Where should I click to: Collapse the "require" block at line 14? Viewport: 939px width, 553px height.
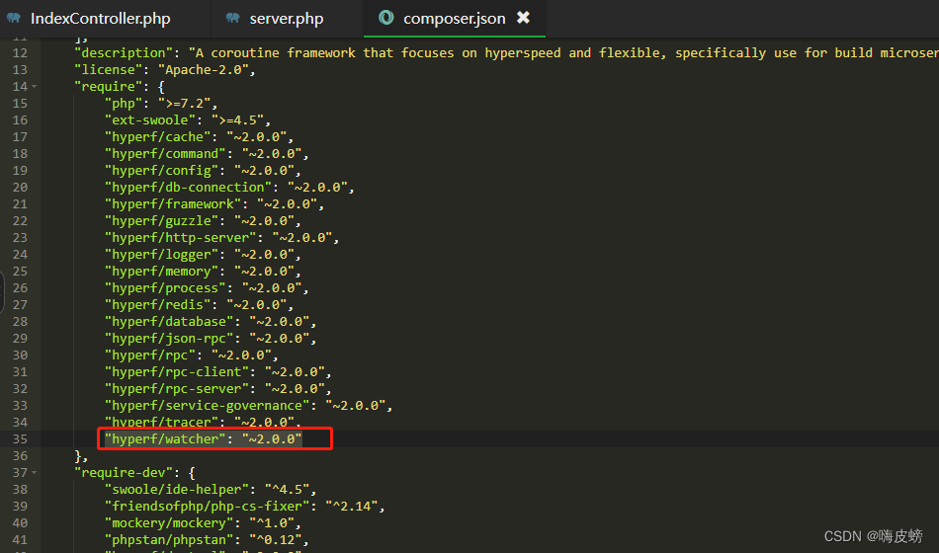[35, 87]
